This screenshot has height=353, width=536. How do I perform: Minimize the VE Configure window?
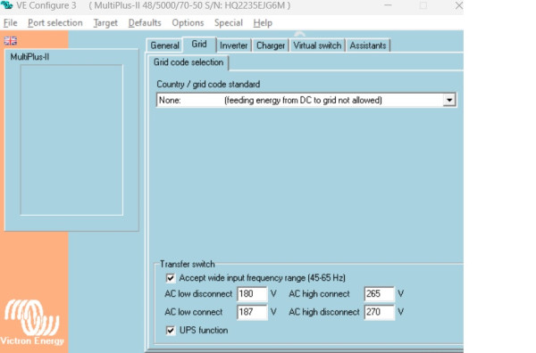[x=388, y=5]
